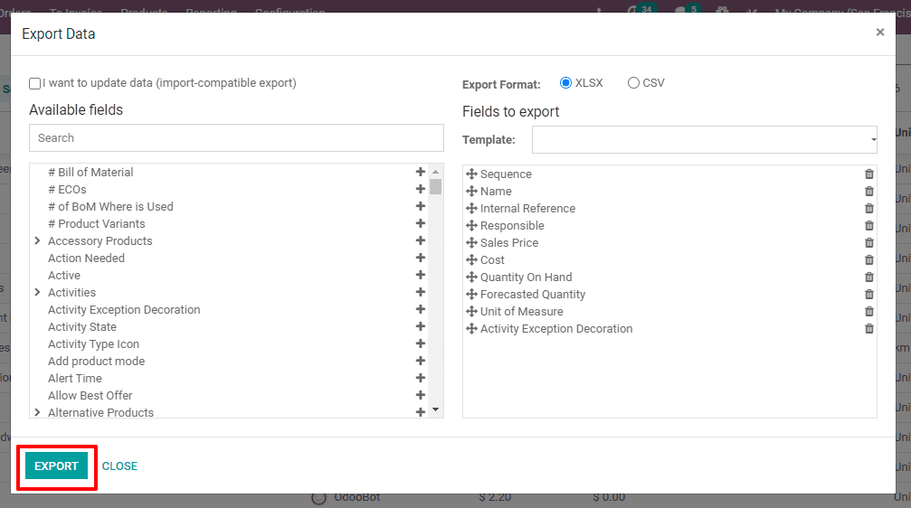Remove Unit of Measure trash icon
The height and width of the screenshot is (508, 911).
(x=869, y=311)
